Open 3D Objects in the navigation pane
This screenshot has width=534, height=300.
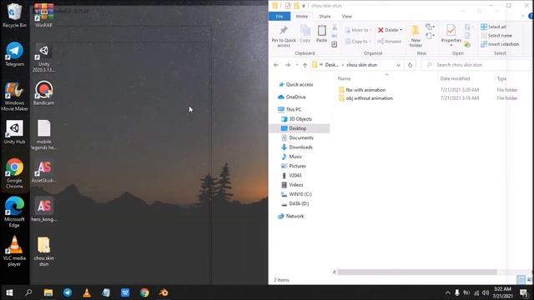[296, 119]
